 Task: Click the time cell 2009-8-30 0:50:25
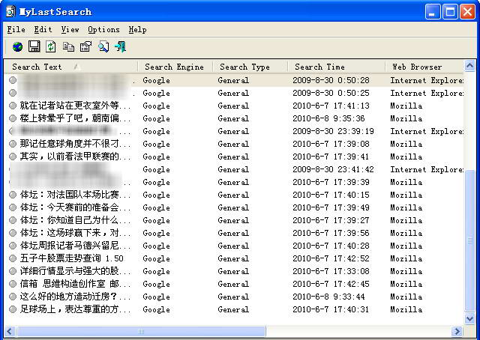(331, 93)
